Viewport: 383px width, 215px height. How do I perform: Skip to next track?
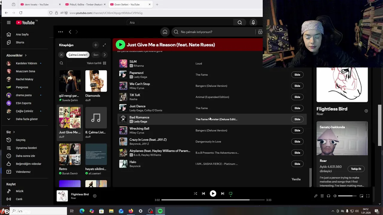click(x=222, y=193)
